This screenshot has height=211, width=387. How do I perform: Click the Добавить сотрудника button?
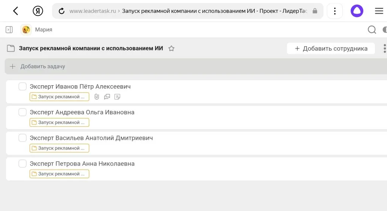point(331,48)
